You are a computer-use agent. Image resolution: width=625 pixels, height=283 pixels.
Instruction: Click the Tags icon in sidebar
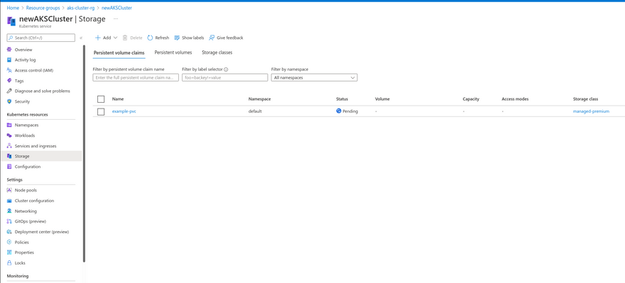click(9, 81)
